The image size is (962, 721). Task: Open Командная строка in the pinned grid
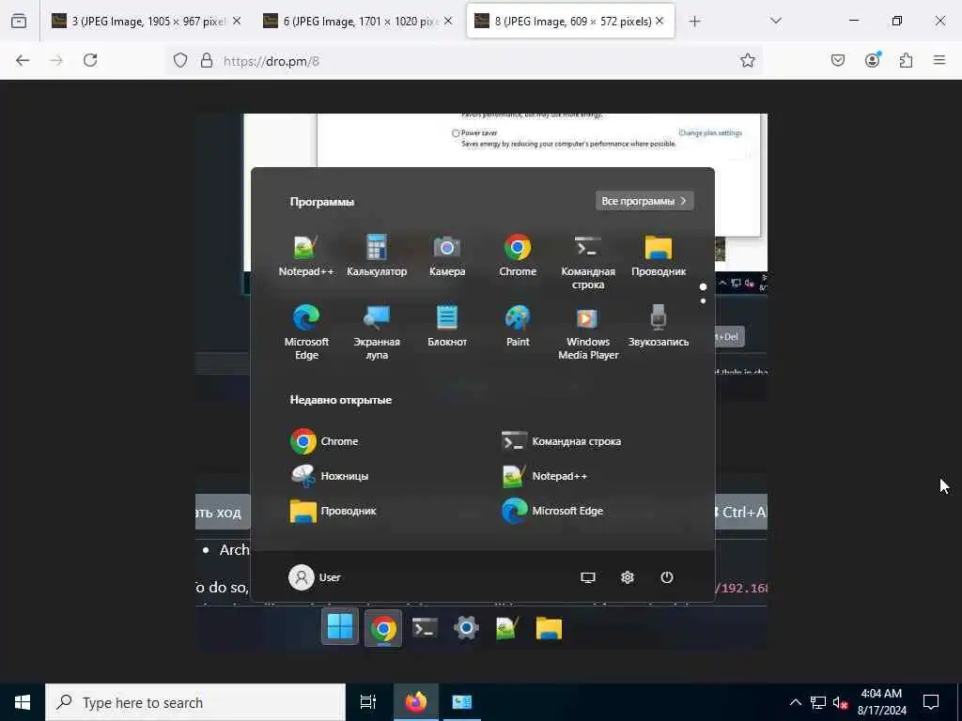[588, 262]
